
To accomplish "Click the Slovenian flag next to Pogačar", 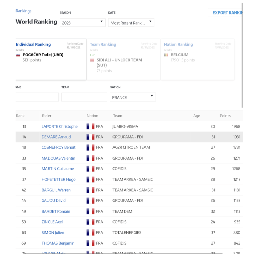I will coord(18,55).
